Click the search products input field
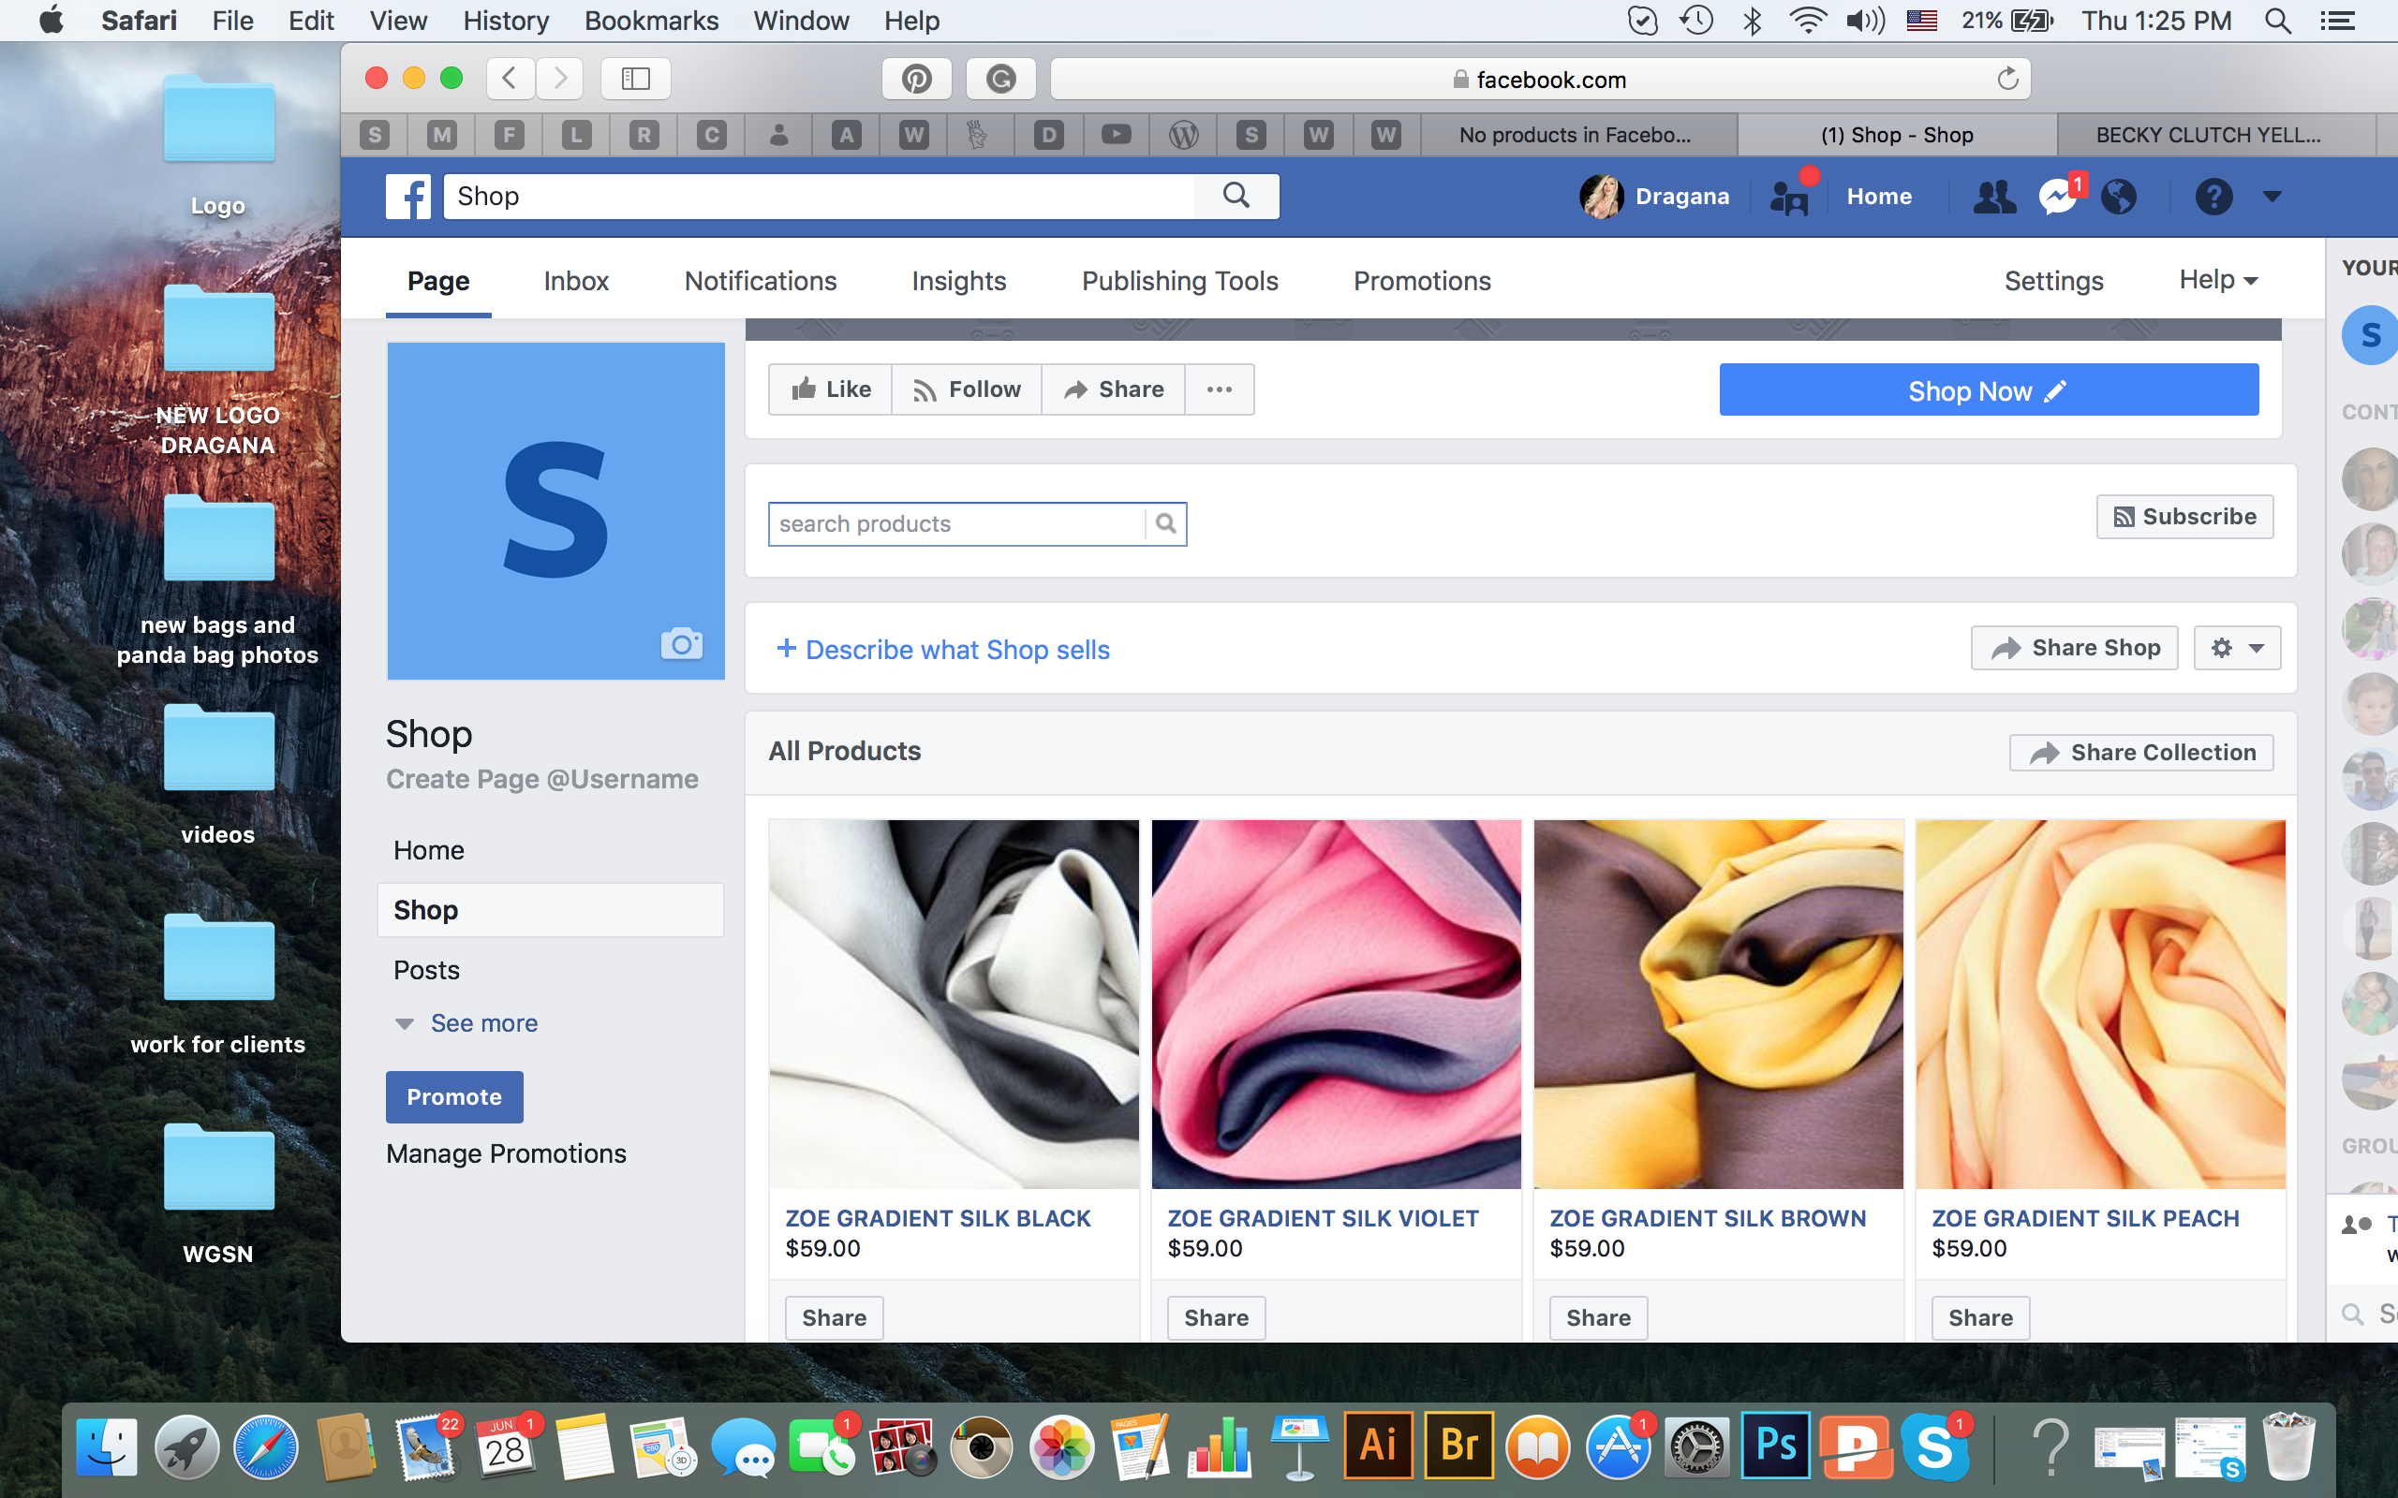This screenshot has height=1498, width=2398. (957, 523)
